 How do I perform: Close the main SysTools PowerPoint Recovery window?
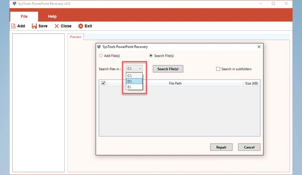pos(286,4)
